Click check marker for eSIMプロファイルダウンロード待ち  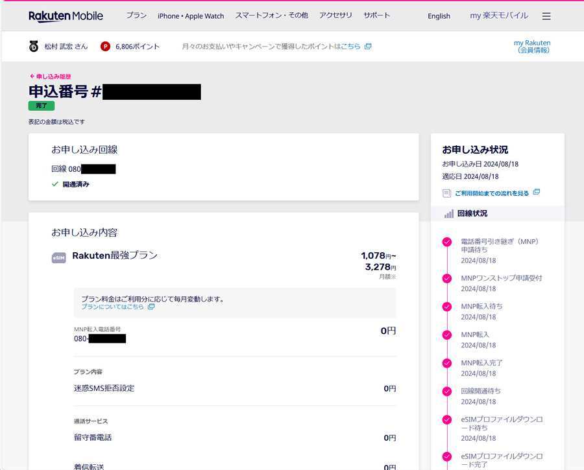click(447, 420)
